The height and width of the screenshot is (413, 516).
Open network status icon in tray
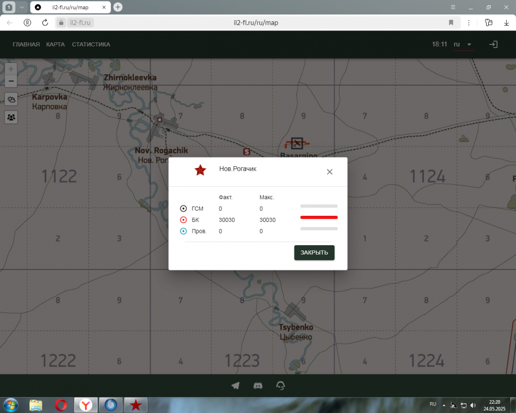coord(463,405)
